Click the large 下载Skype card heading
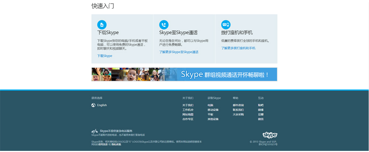 108,32
